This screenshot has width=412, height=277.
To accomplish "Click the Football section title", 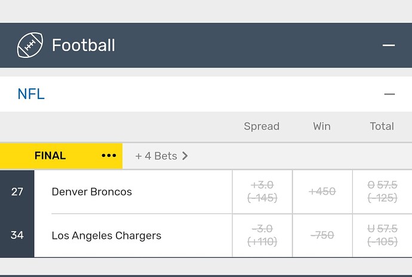I will coord(84,45).
